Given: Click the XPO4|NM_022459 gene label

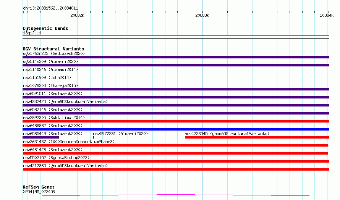Looking at the screenshot, I should point(39,192).
